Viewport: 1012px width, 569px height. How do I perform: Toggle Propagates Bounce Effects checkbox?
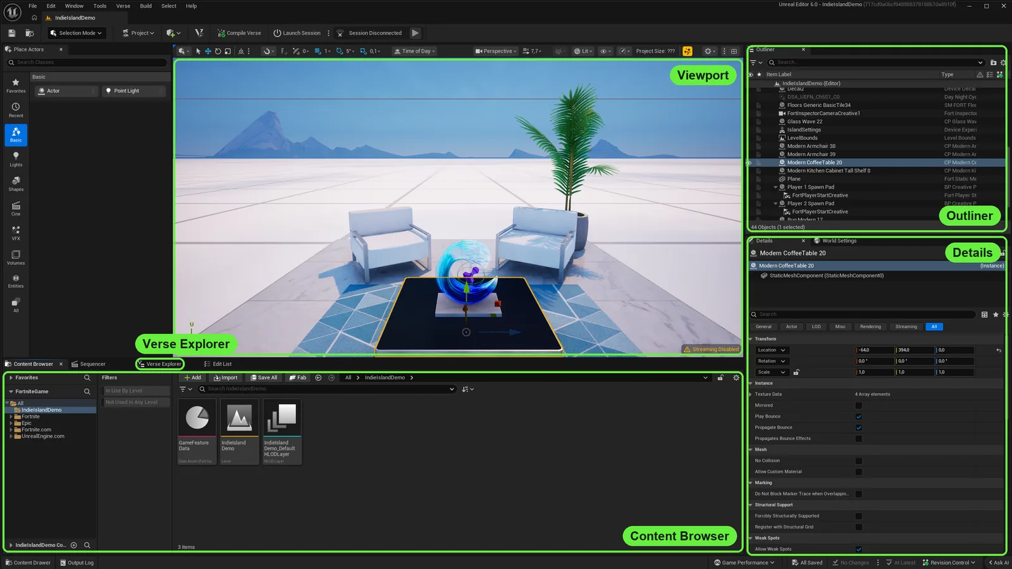click(858, 439)
